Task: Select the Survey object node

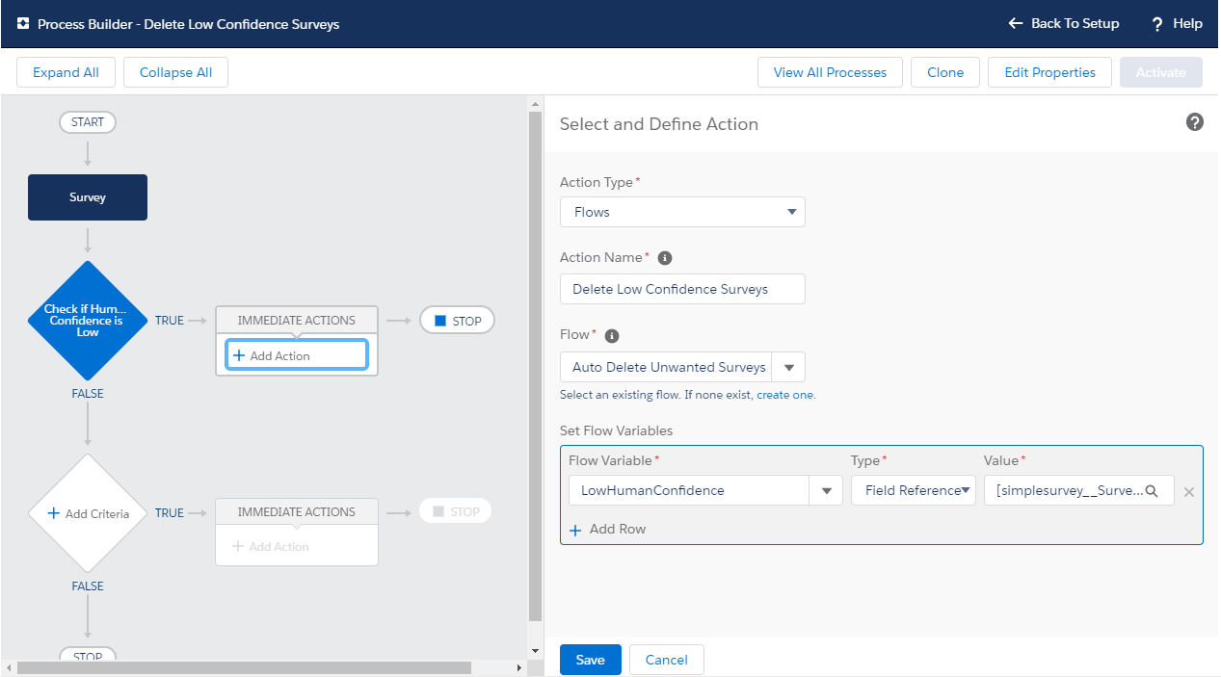Action: click(88, 197)
